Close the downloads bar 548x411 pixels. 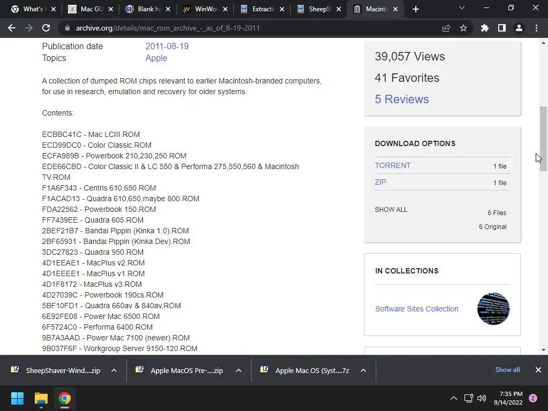[x=538, y=370]
